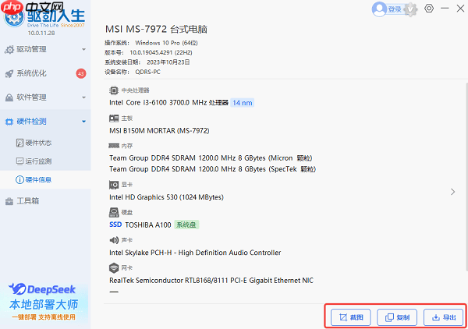This screenshot has height=329, width=468.
Task: Click the Windows 10 Pro (64位) text
Action: [x=167, y=43]
